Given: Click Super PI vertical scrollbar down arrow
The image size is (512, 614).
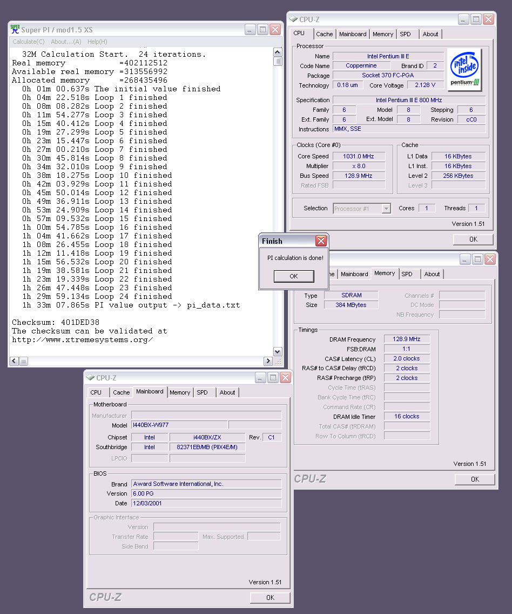Looking at the screenshot, I should click(278, 352).
